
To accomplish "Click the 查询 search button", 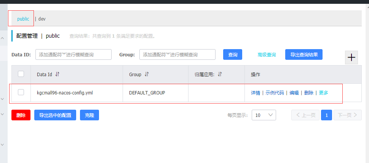I will [x=233, y=54].
